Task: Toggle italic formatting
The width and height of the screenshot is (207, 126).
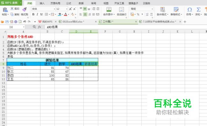Action: pyautogui.click(x=37, y=14)
